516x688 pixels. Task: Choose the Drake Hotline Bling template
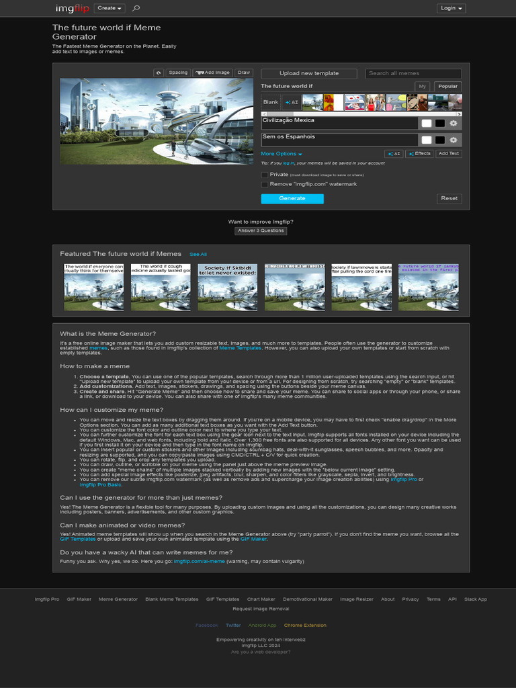[333, 102]
